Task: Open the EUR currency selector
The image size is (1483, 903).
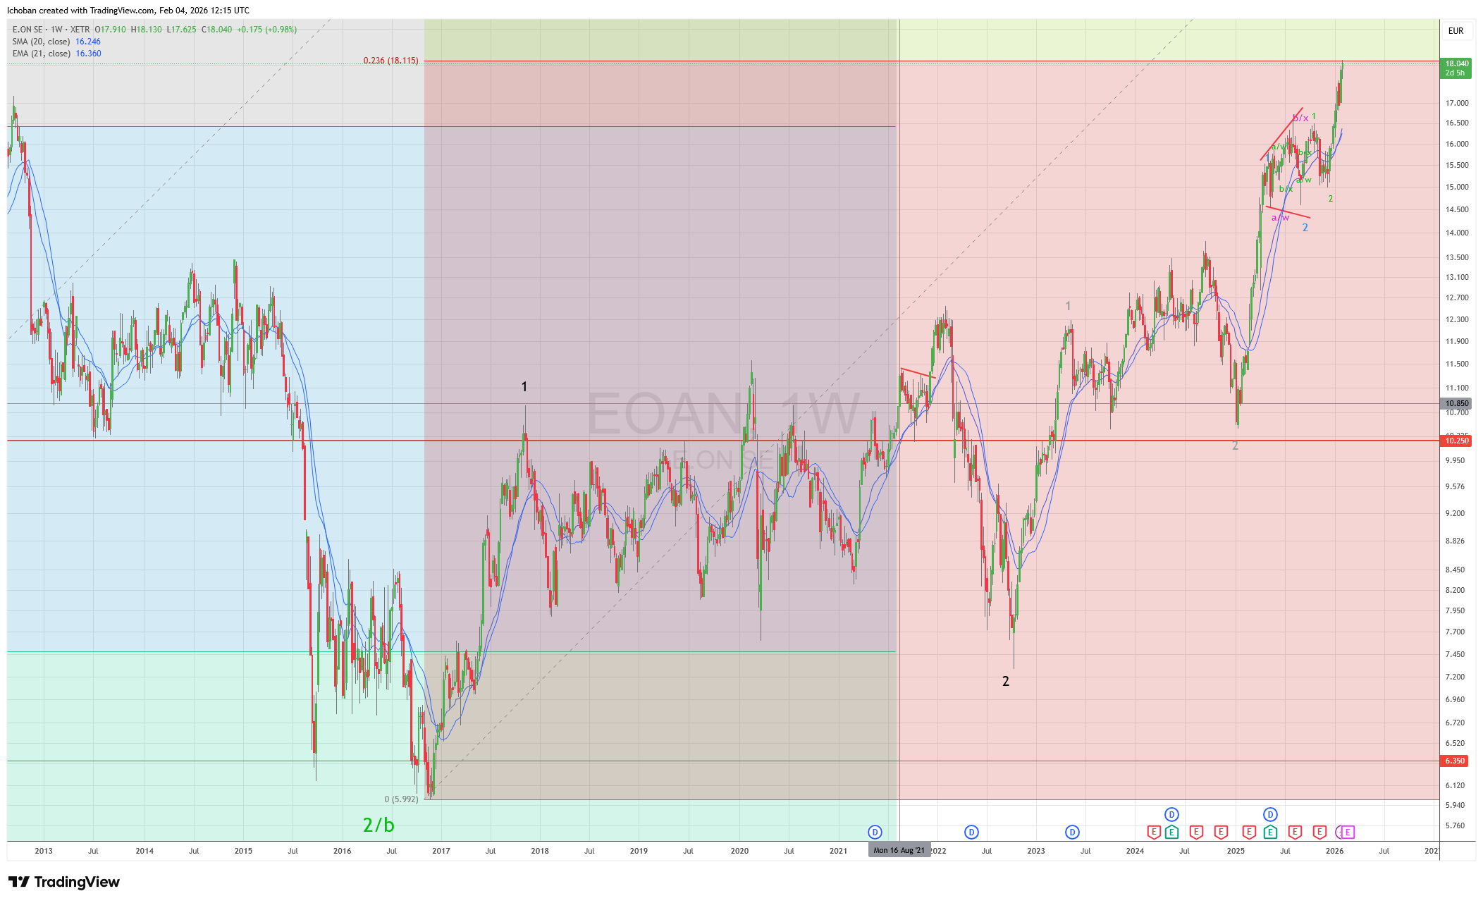Action: (x=1456, y=31)
